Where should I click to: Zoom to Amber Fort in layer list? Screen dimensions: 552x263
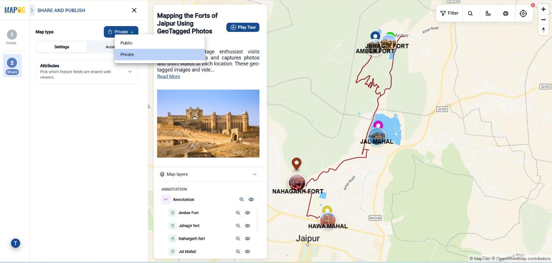coord(238,213)
